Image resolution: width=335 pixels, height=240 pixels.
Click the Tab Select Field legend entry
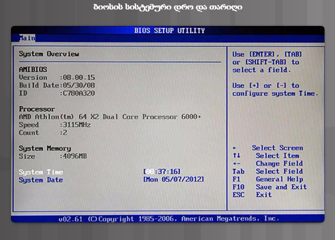pos(268,171)
